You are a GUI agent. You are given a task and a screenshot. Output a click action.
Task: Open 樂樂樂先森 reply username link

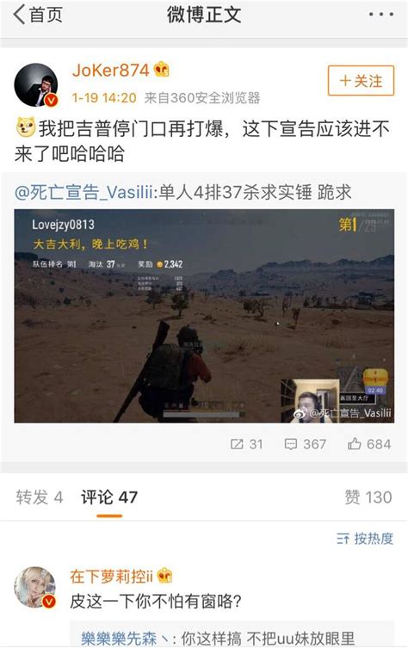pyautogui.click(x=119, y=638)
